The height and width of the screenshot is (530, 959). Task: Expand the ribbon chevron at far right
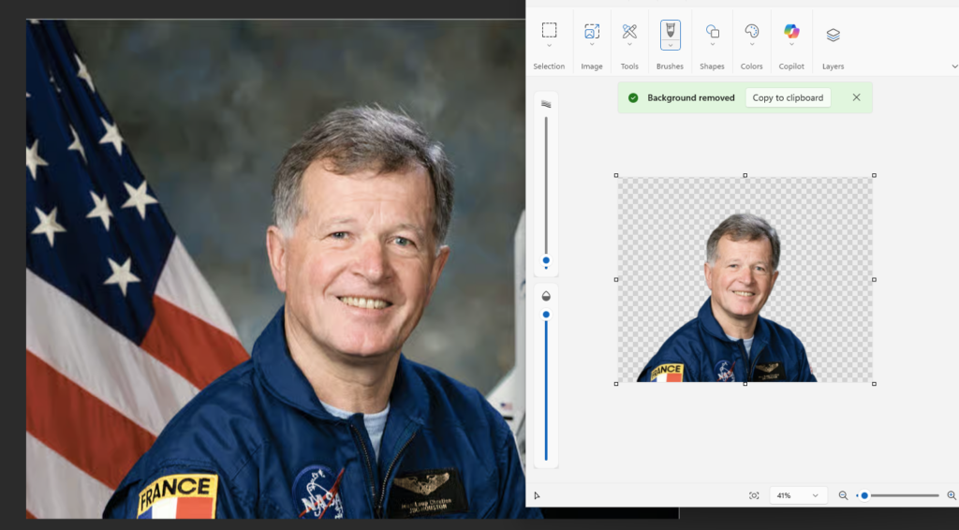click(954, 66)
